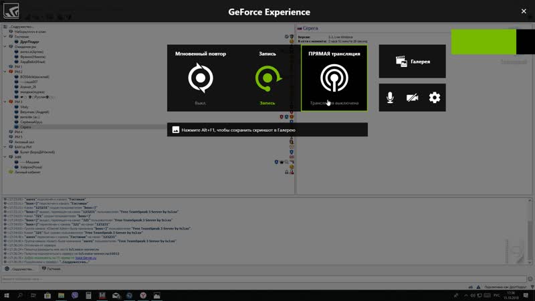Open the emoji picker beside chat input
Screen dimensions: 535x301
pyautogui.click(x=530, y=279)
